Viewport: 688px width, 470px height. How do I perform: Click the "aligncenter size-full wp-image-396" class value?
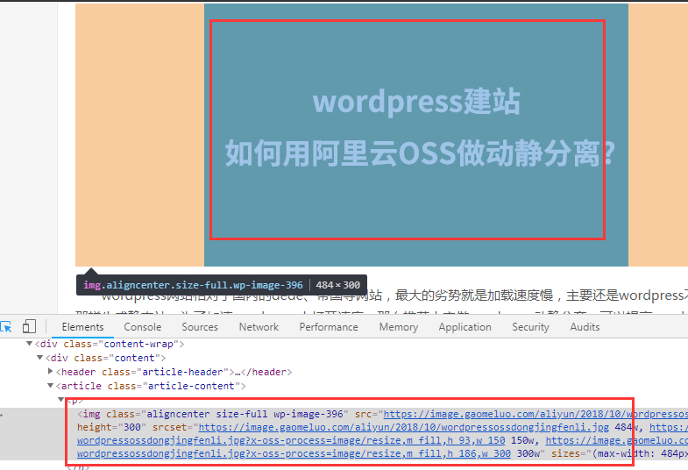pyautogui.click(x=245, y=414)
